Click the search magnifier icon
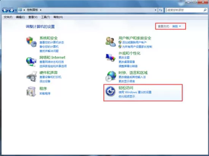This screenshot has height=156, width=209. tap(205, 10)
